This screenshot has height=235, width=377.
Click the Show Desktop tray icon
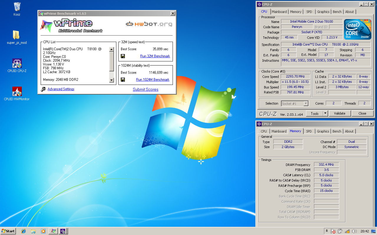click(x=373, y=231)
